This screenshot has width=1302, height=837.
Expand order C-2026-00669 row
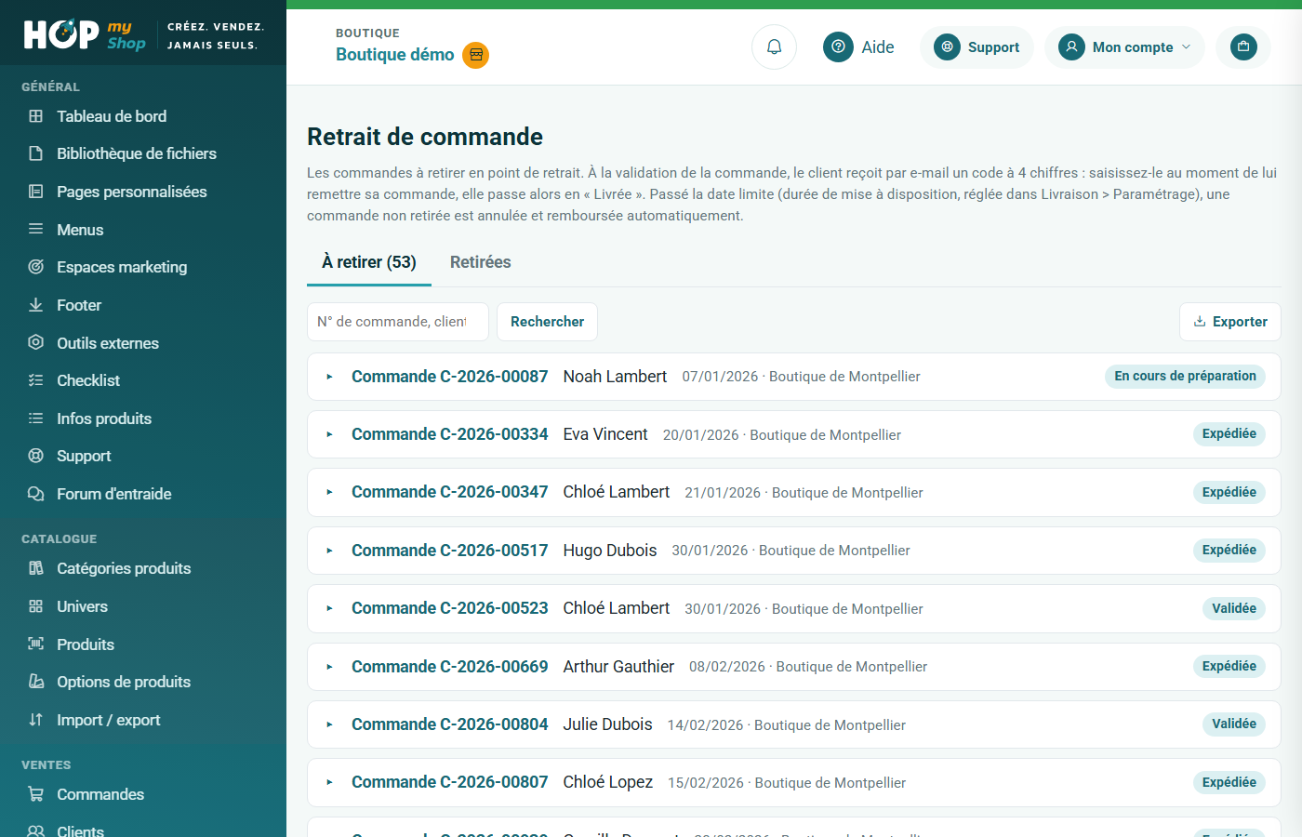[330, 667]
